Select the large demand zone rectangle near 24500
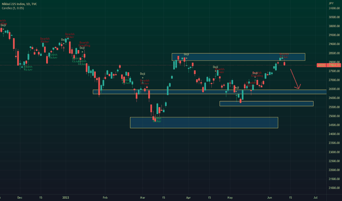This screenshot has width=342, height=201. (204, 122)
